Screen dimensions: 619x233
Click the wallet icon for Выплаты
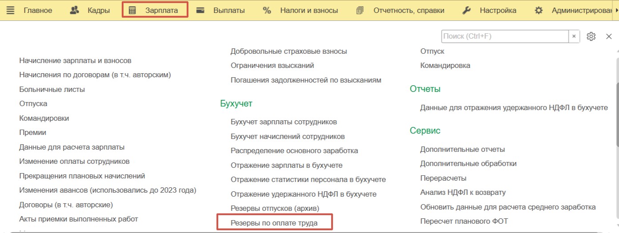pyautogui.click(x=201, y=10)
